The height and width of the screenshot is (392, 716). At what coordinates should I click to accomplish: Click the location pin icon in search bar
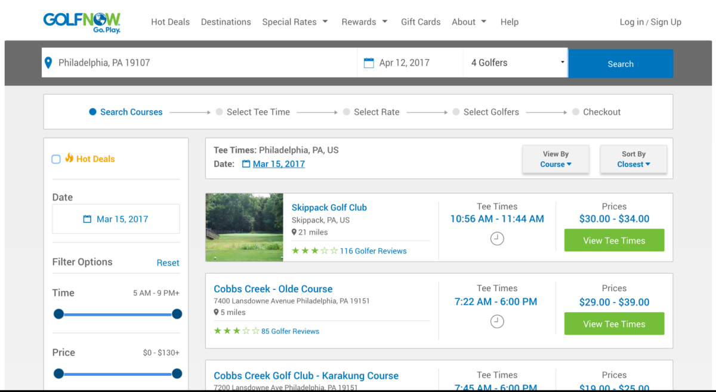point(49,63)
